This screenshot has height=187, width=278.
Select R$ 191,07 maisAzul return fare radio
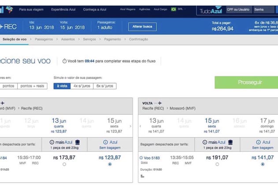tap(217, 164)
